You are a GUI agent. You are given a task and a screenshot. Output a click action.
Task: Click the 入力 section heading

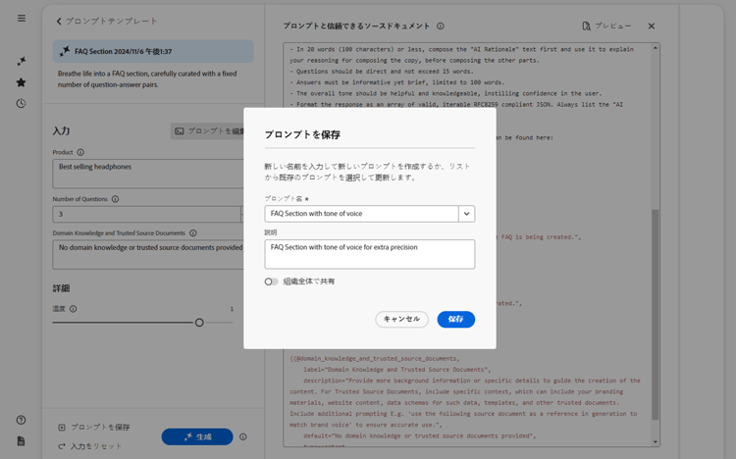point(61,131)
